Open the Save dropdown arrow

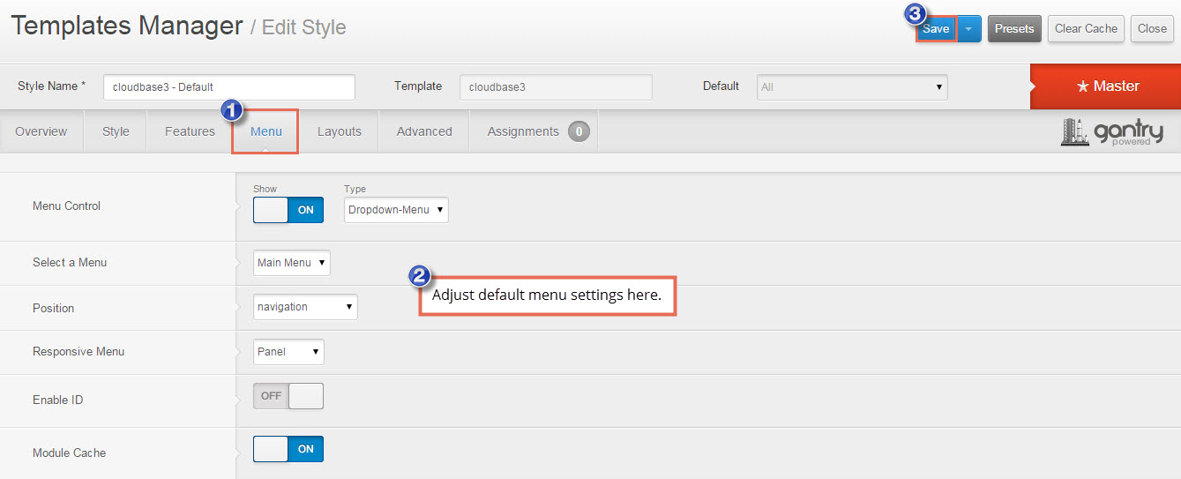(968, 28)
